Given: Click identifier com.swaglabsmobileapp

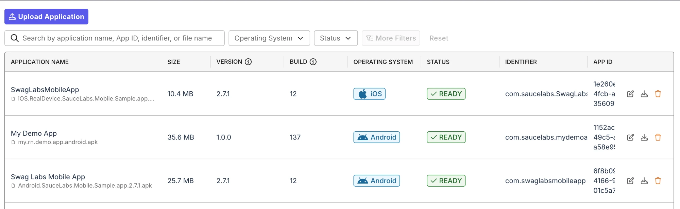Looking at the screenshot, I should click(x=545, y=181).
